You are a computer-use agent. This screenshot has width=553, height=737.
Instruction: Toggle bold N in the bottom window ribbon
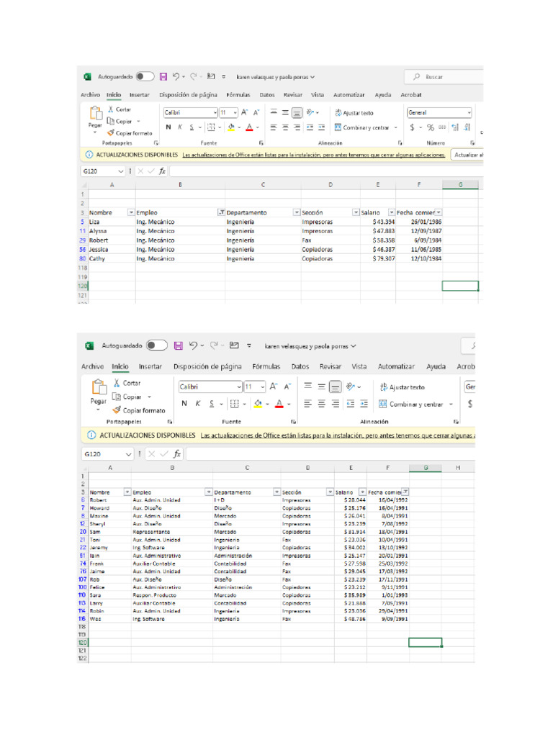point(184,404)
